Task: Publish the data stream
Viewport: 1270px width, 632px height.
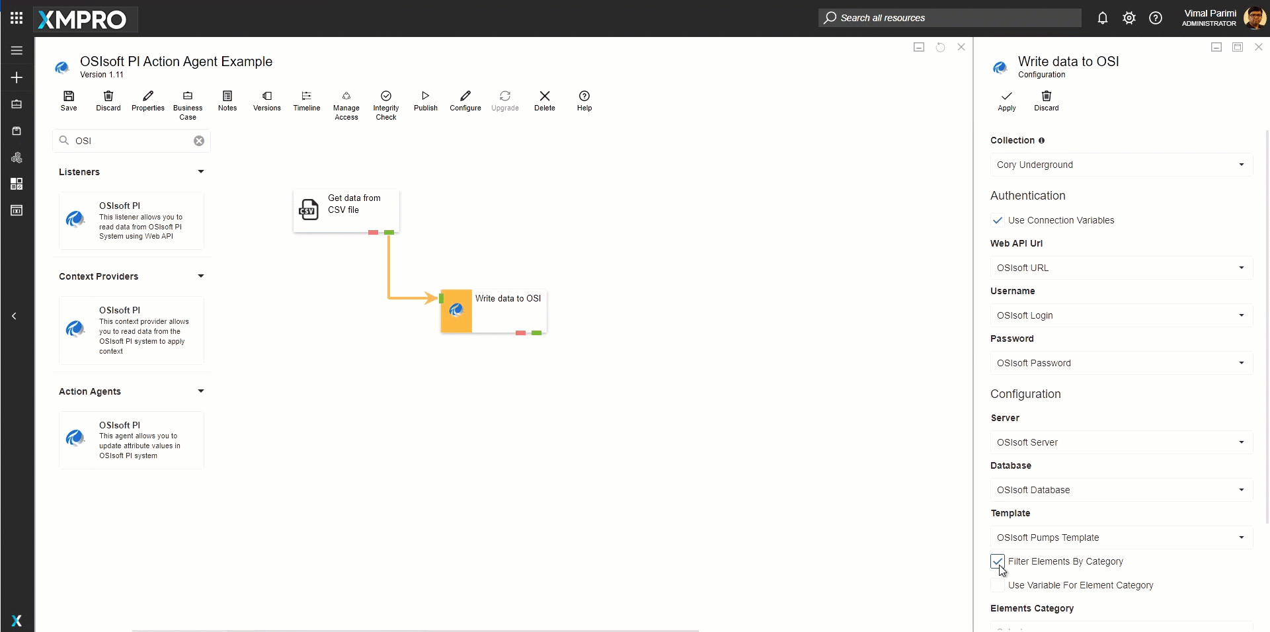Action: point(425,100)
